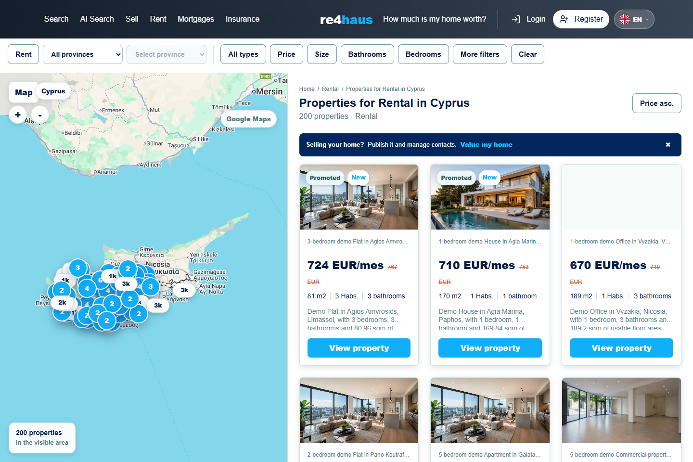This screenshot has width=693, height=462.
Task: View property for 724 EUR flat
Action: click(359, 348)
